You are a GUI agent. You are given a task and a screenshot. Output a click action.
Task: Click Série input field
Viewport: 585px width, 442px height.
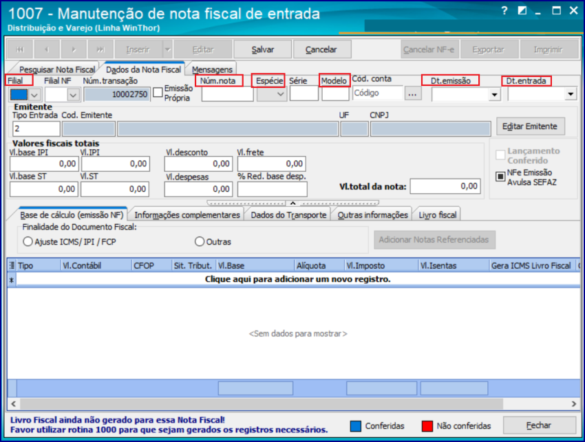[304, 93]
